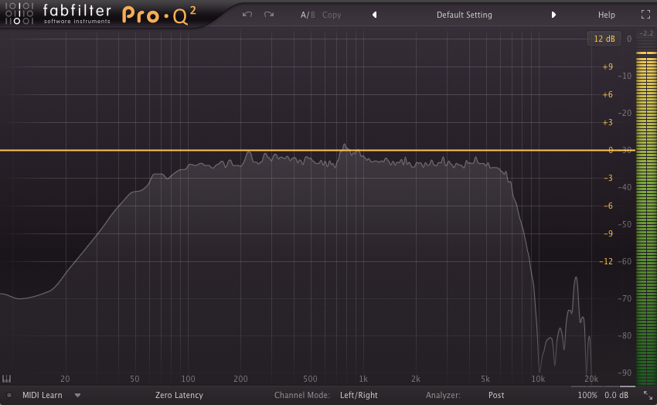Go to next preset arrow
The width and height of the screenshot is (657, 405).
(553, 15)
